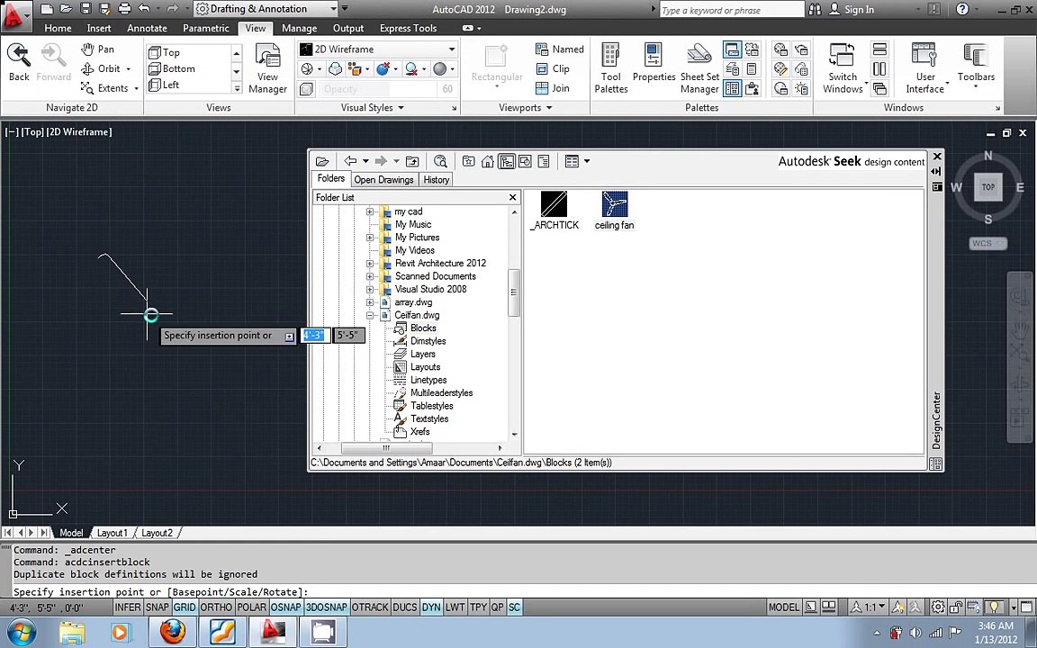
Task: Open User Interface options
Action: [924, 68]
